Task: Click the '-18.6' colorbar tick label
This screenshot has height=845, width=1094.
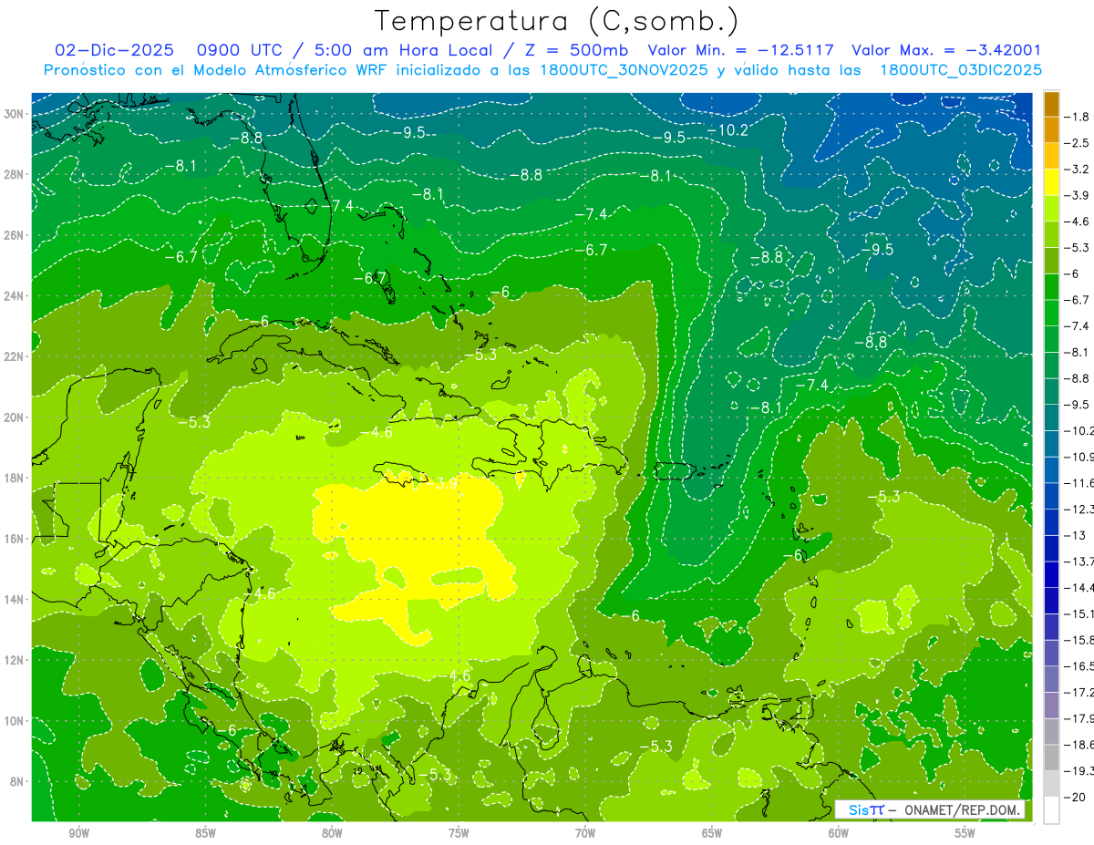Action: click(x=1078, y=745)
